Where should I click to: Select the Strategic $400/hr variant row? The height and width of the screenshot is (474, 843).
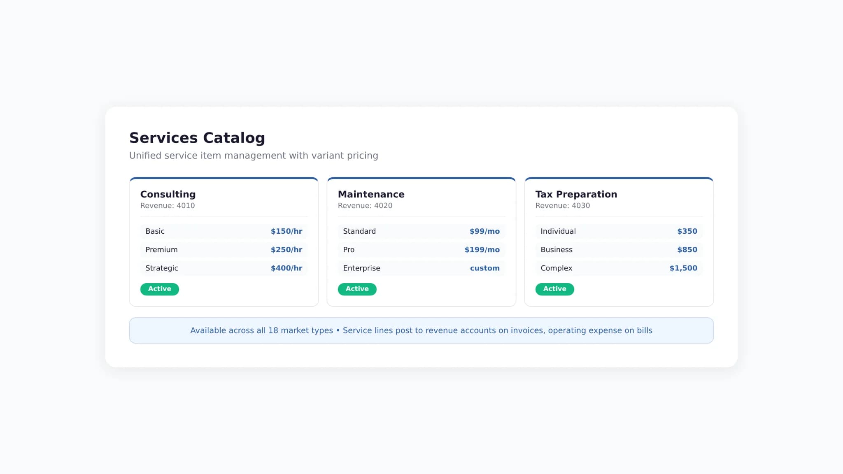(224, 268)
